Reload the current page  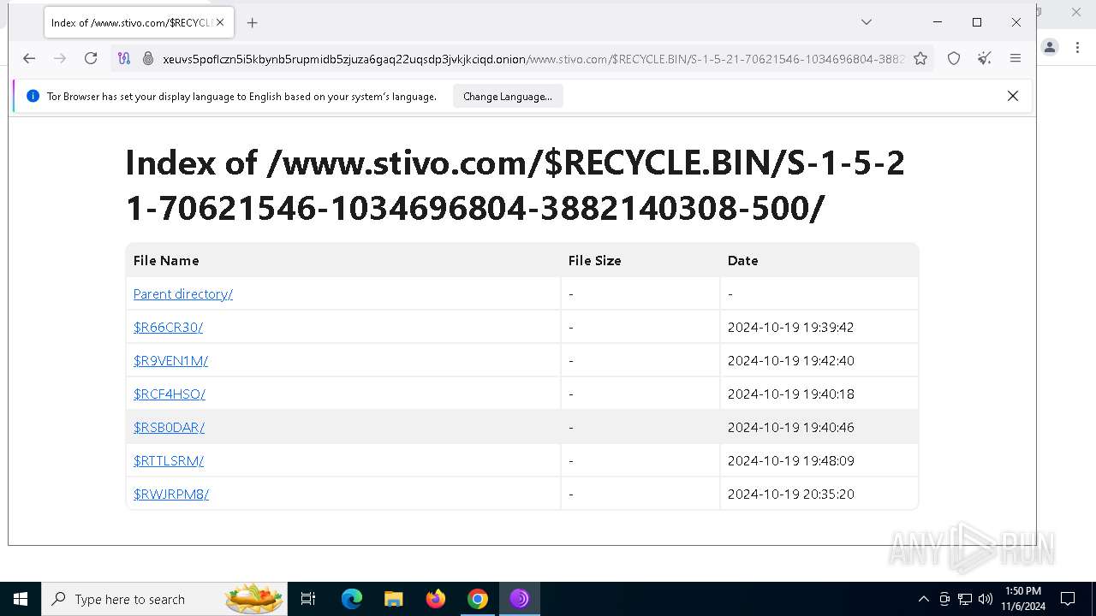coord(91,58)
